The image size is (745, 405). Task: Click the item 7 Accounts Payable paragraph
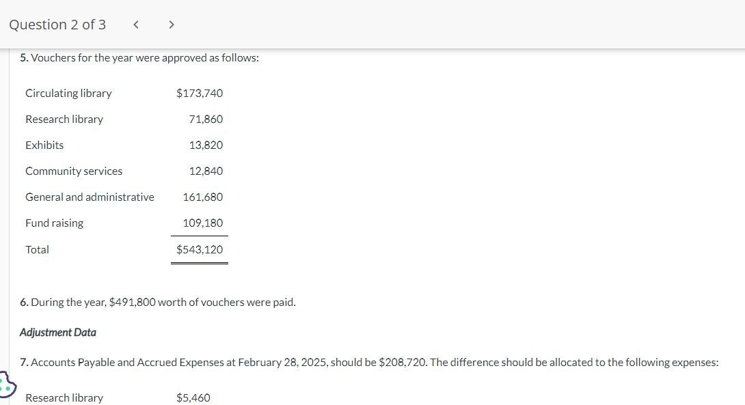pyautogui.click(x=369, y=362)
